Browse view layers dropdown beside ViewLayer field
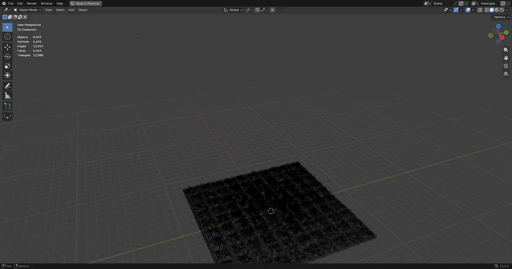 tap(475, 3)
